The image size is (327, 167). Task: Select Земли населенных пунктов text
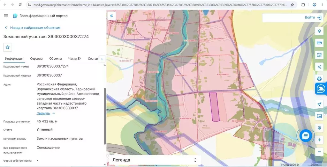60,138
